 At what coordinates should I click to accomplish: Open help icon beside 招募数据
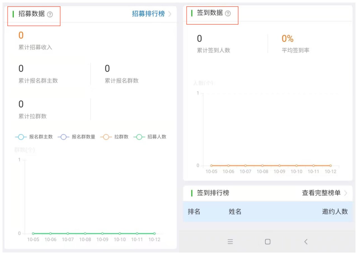pyautogui.click(x=50, y=15)
